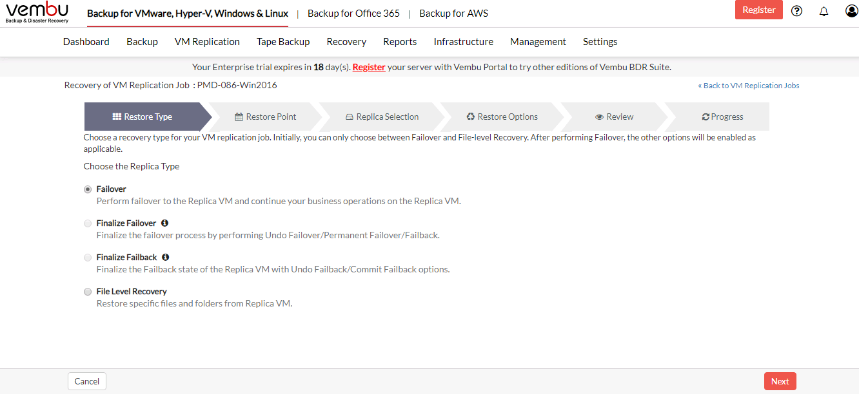This screenshot has height=396, width=859.
Task: Click the info icon beside Finalize Failback
Action: tap(165, 257)
